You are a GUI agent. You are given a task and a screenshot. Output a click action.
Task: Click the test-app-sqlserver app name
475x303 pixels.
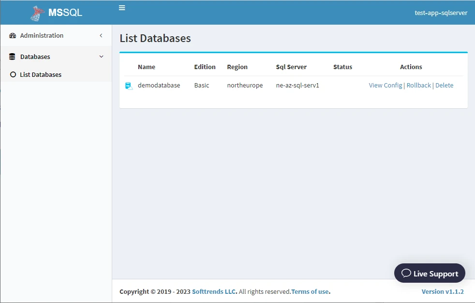441,13
